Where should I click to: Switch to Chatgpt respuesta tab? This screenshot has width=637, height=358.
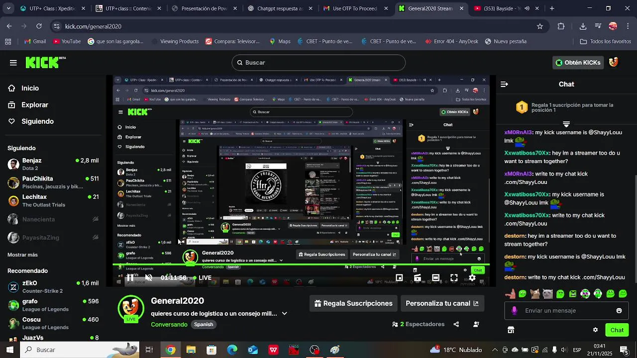280,8
